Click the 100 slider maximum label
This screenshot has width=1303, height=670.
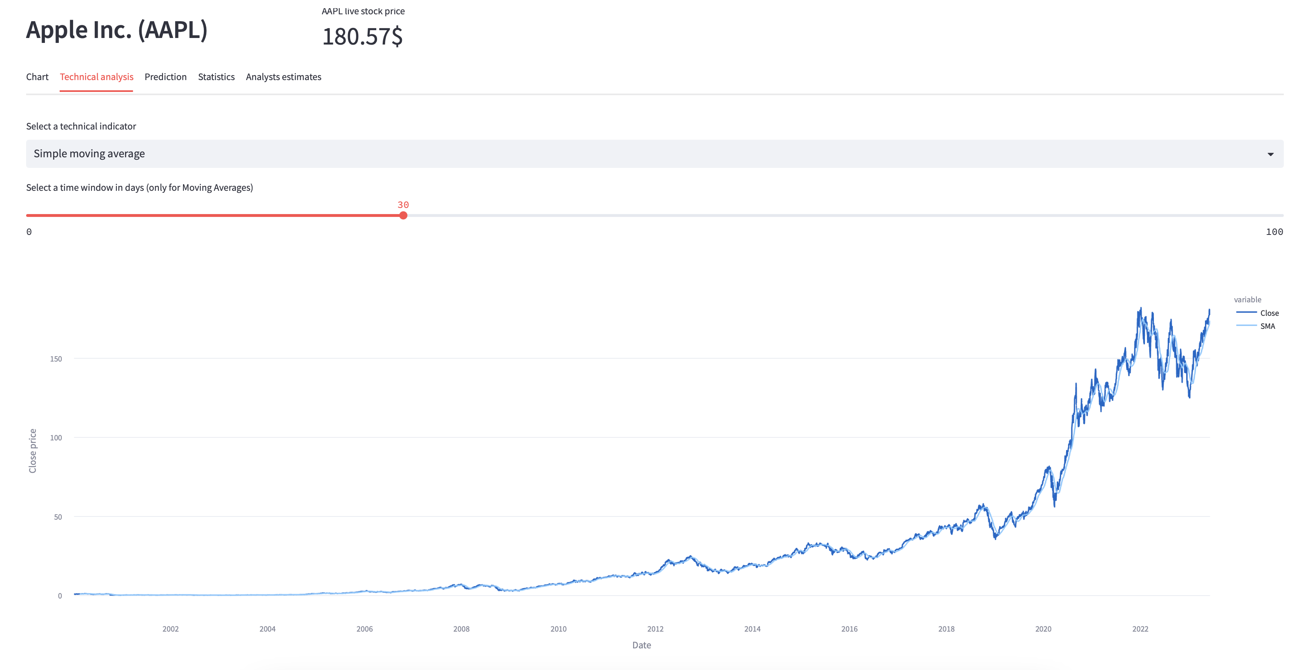pyautogui.click(x=1276, y=231)
